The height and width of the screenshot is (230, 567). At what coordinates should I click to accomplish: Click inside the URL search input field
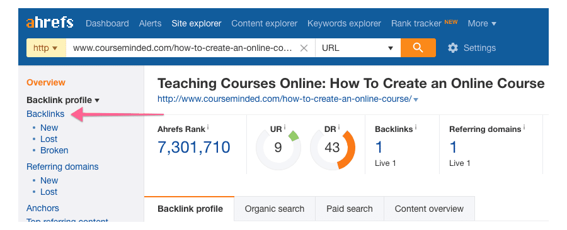click(x=183, y=48)
